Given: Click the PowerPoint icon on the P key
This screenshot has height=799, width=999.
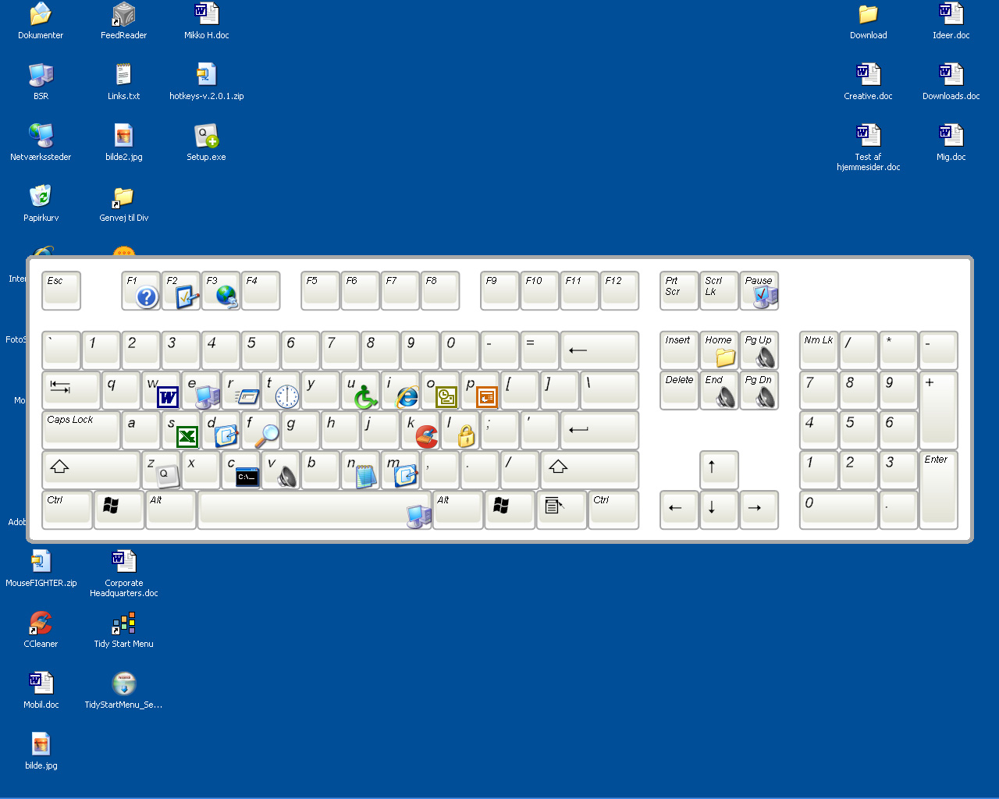Looking at the screenshot, I should (487, 397).
